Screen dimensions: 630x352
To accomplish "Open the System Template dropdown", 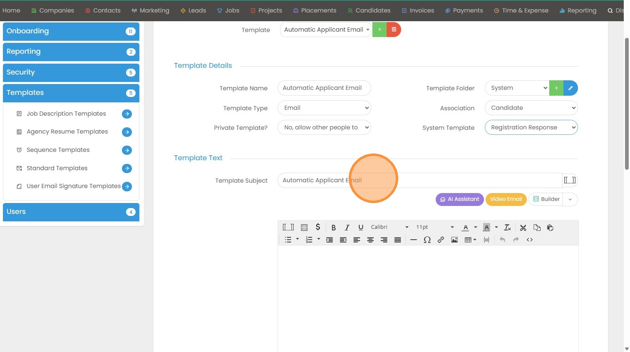I will coord(531,127).
